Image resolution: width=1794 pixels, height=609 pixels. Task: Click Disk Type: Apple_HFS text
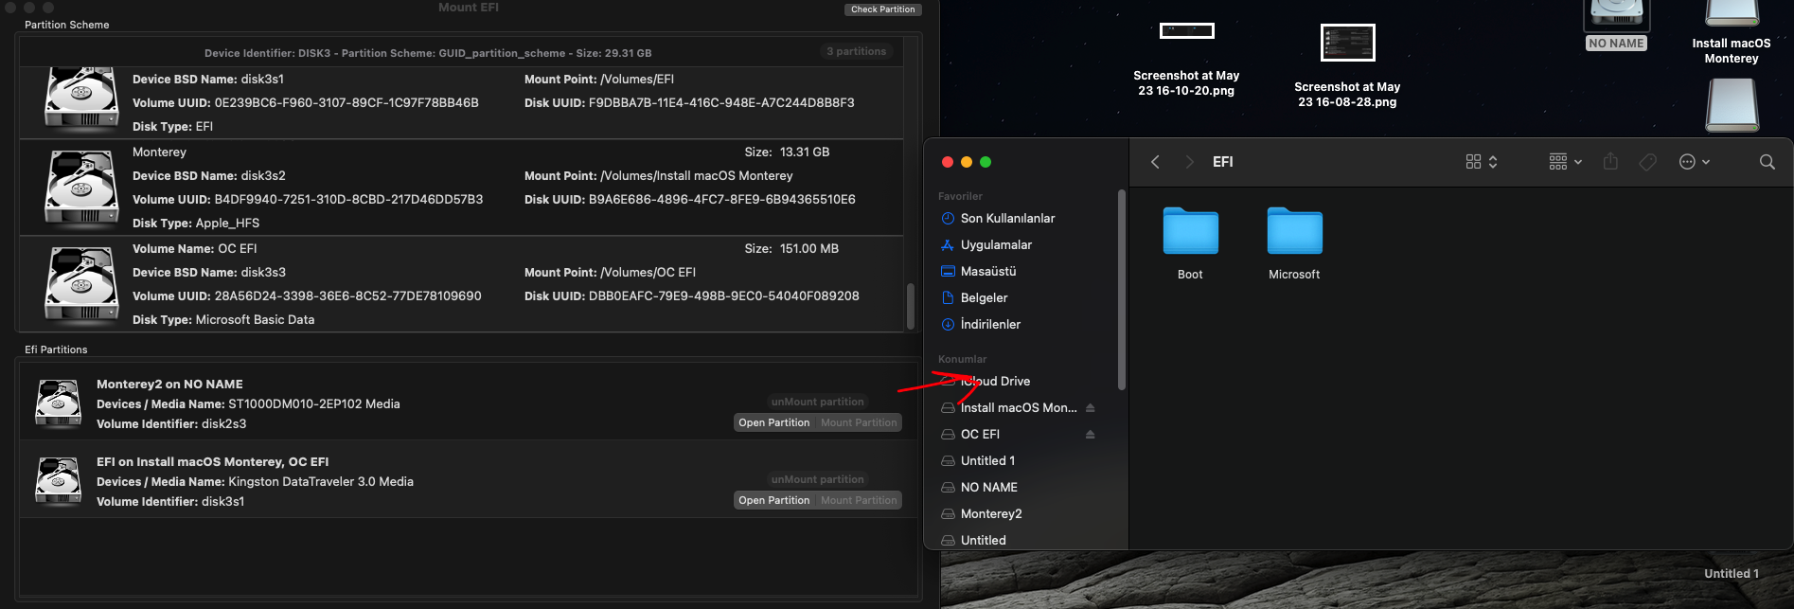[196, 223]
